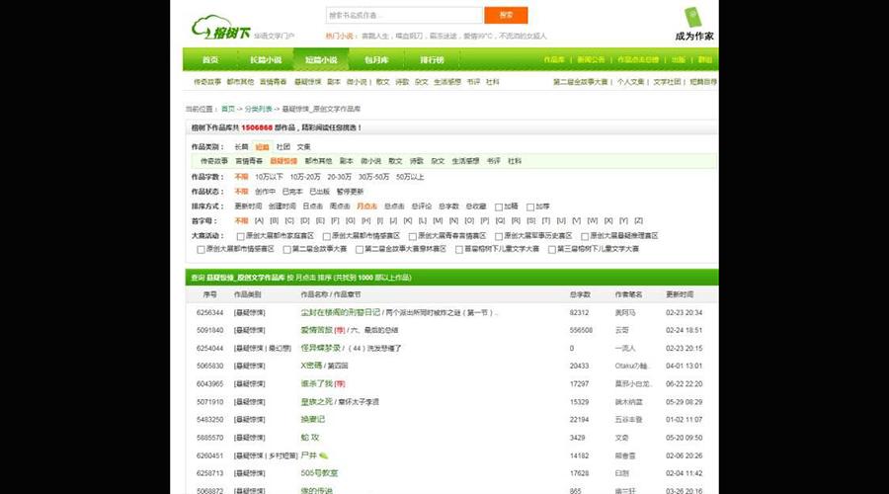Filter by first letter [Z]
Viewport: 889px width, 494px height.
pos(638,220)
